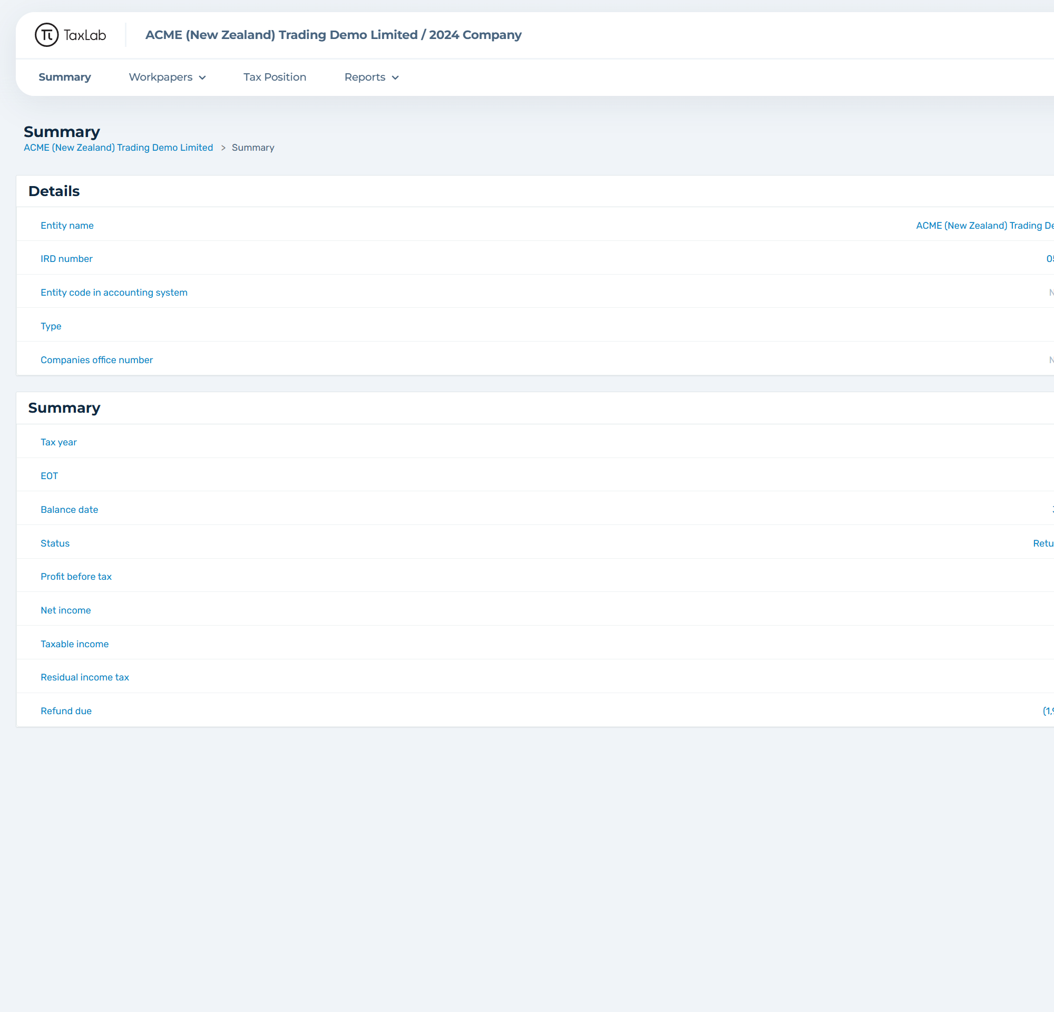The image size is (1054, 1012).
Task: Click the EOT row label
Action: [x=50, y=476]
